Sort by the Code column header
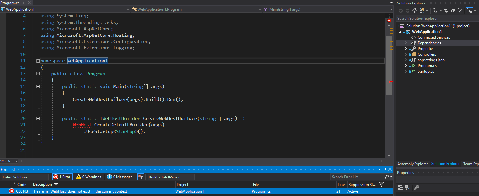Screen dimensions: 479x196 click(22, 185)
